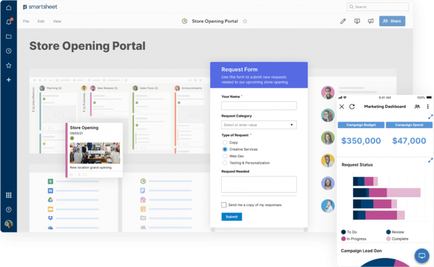Open the Favorites star icon in sidebar
Image resolution: width=434 pixels, height=267 pixels.
[x=9, y=66]
